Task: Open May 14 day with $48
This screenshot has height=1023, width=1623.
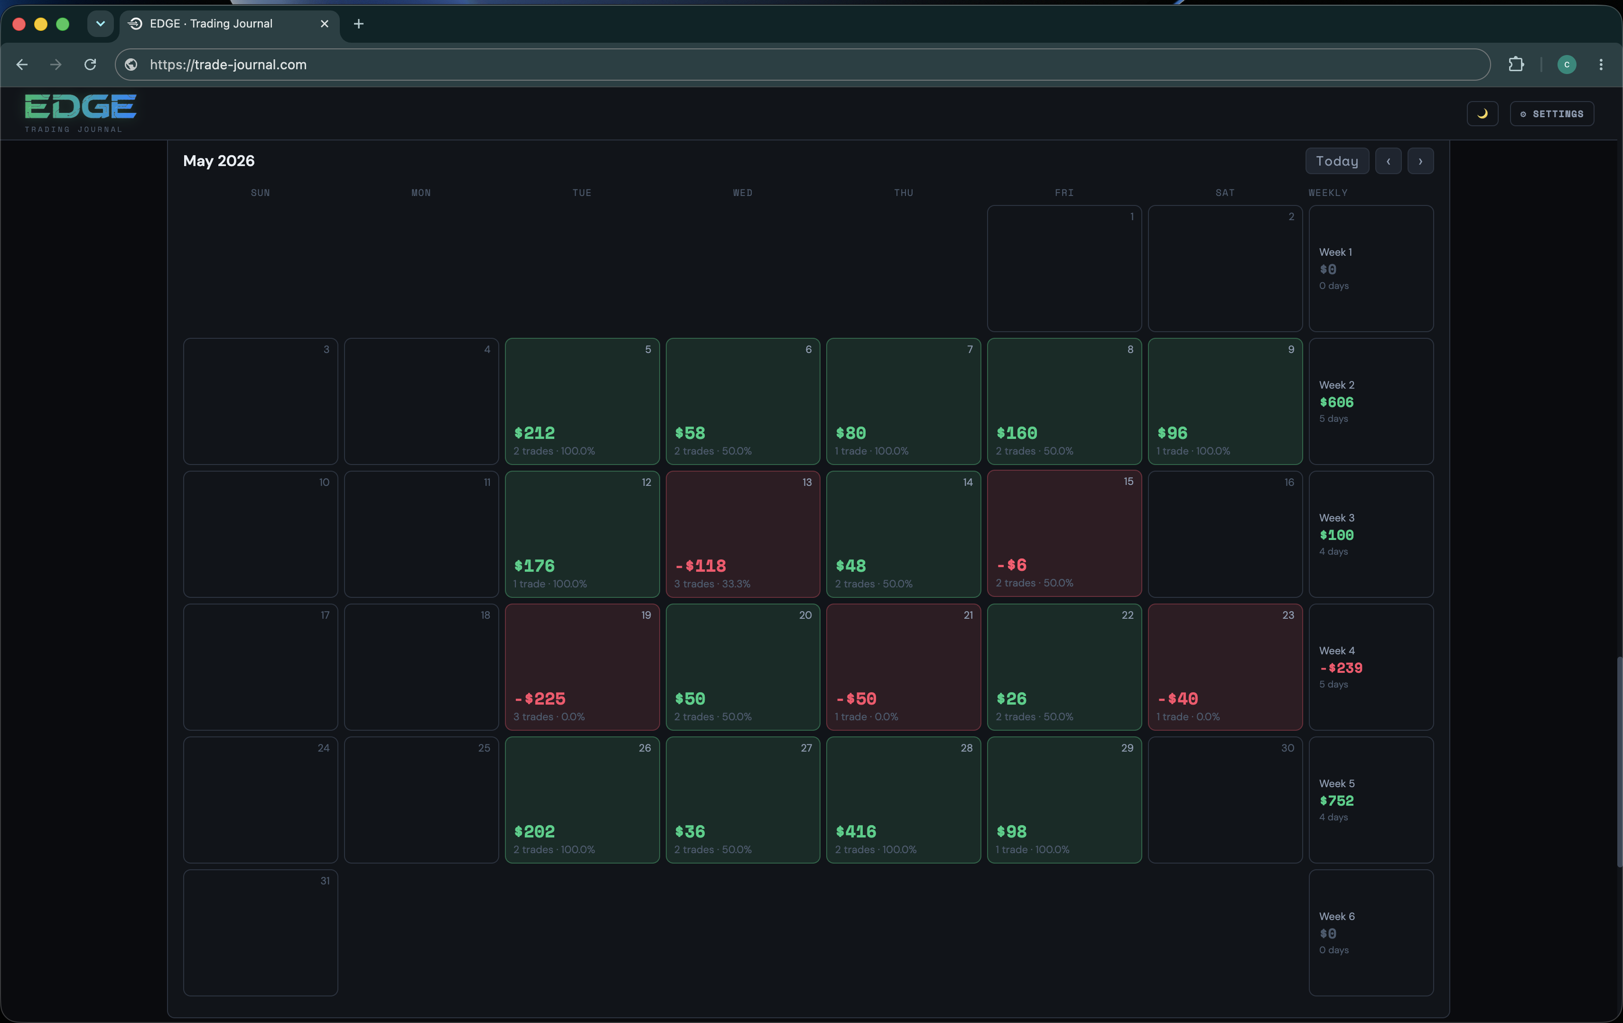Action: [903, 534]
